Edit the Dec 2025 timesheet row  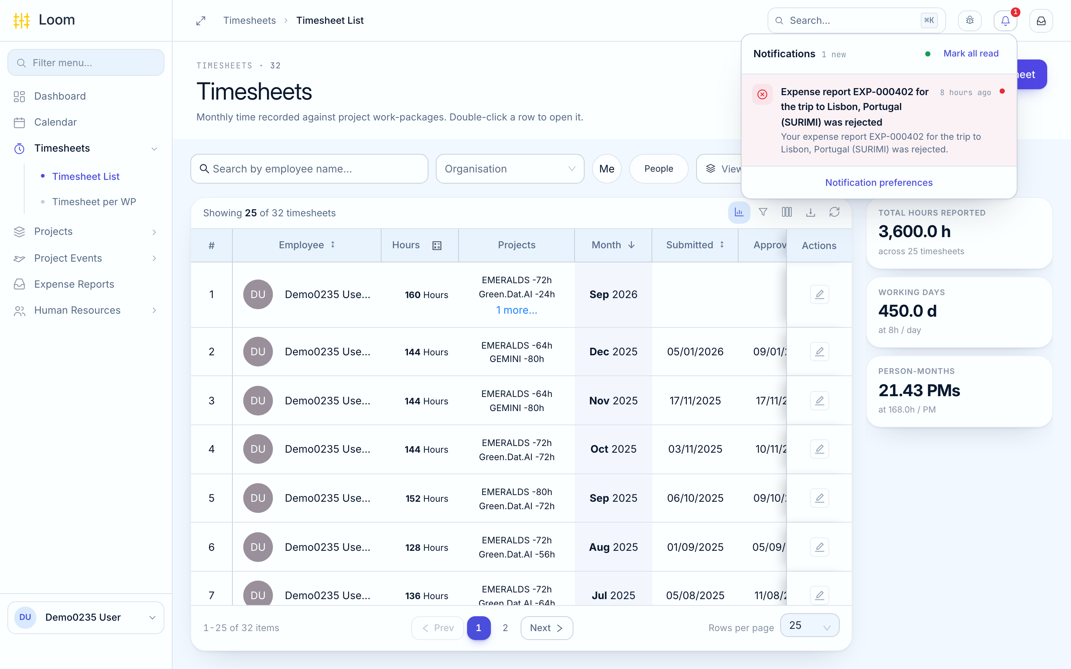click(820, 352)
